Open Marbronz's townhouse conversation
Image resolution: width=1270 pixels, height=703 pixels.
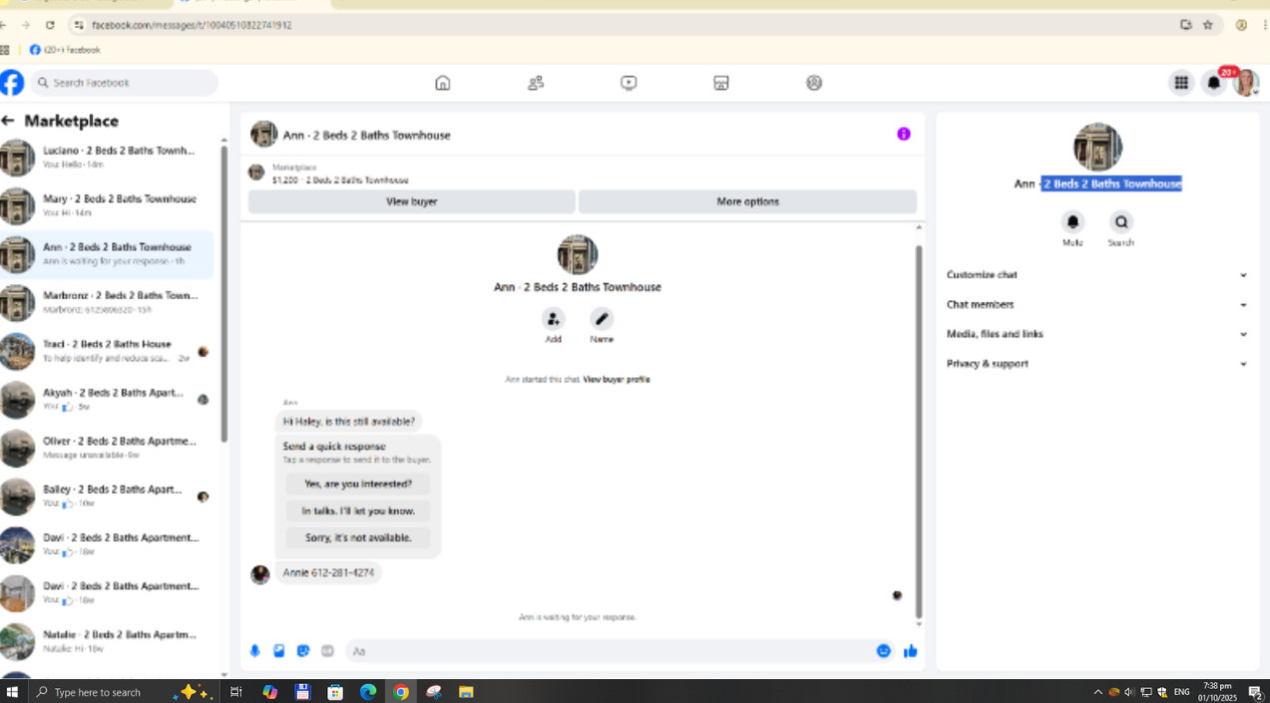[107, 302]
